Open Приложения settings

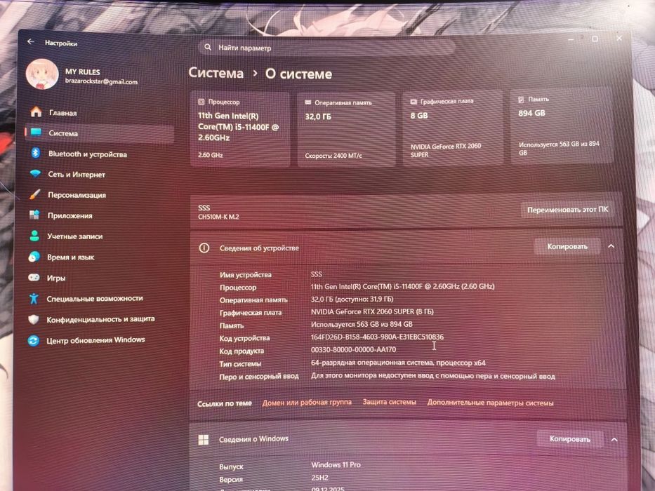(x=100, y=215)
